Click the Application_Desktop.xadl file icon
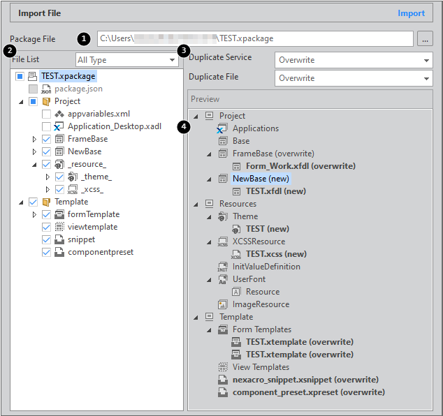Viewport: 443px width, 416px height. tap(59, 126)
